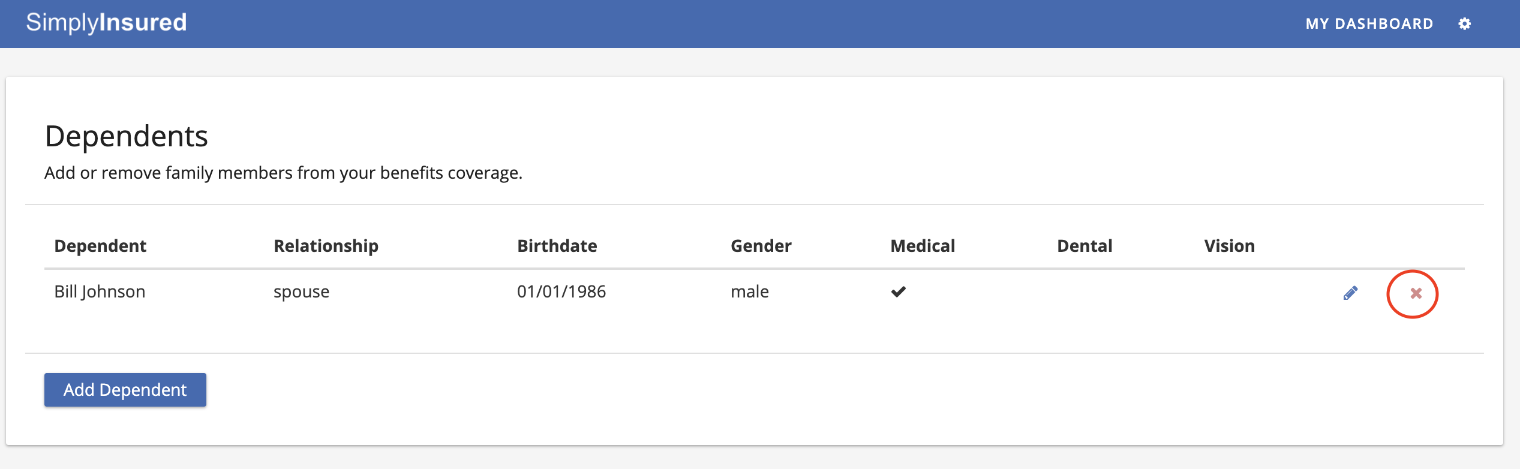Click the spouse relationship cell
The width and height of the screenshot is (1520, 469).
click(301, 292)
